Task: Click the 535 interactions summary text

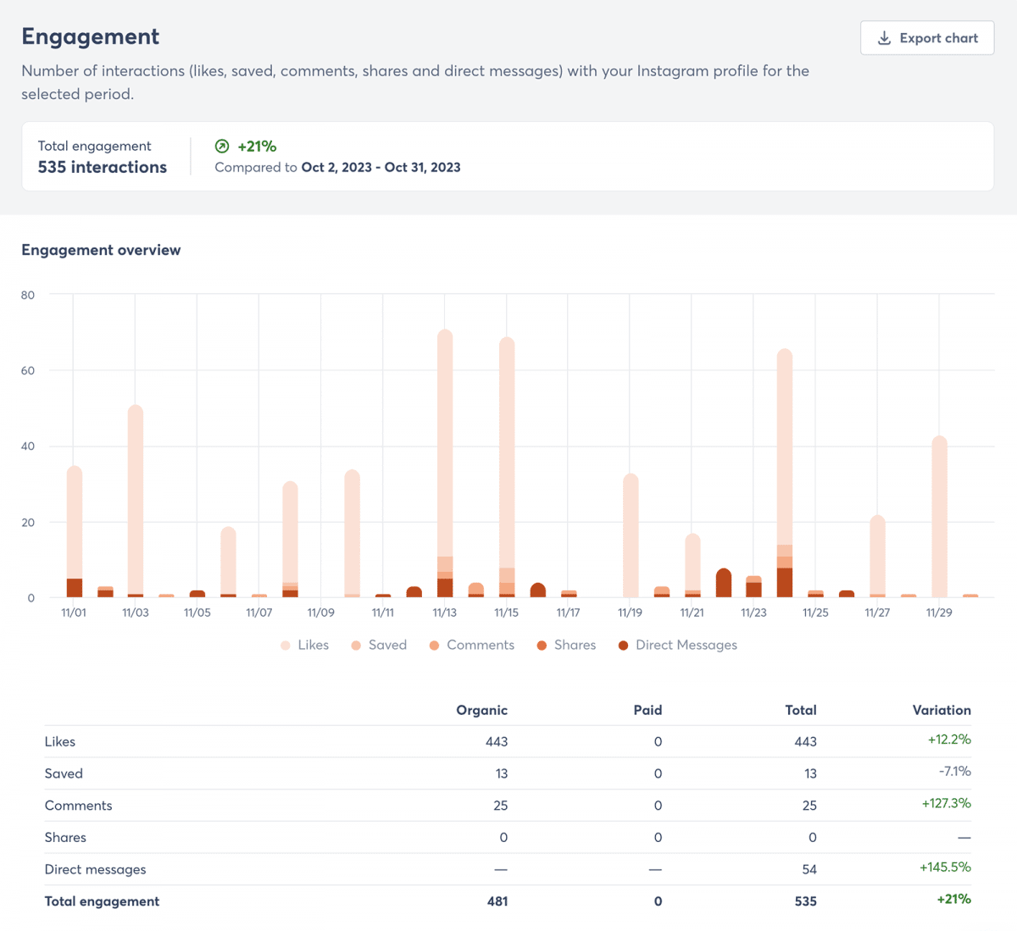Action: pos(102,167)
